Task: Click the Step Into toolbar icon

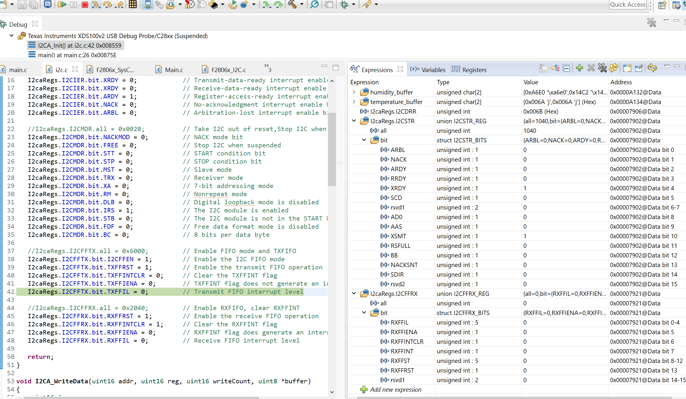Action: (95, 4)
